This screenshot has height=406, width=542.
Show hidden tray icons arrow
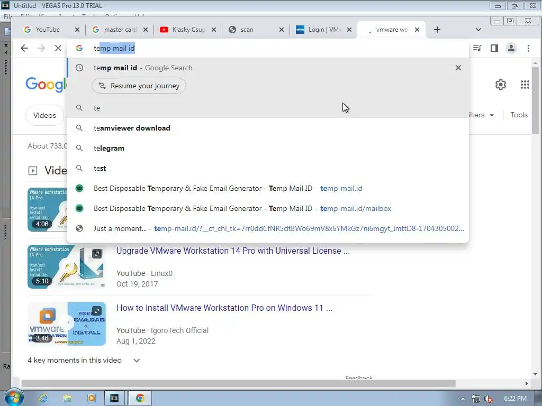tap(463, 399)
